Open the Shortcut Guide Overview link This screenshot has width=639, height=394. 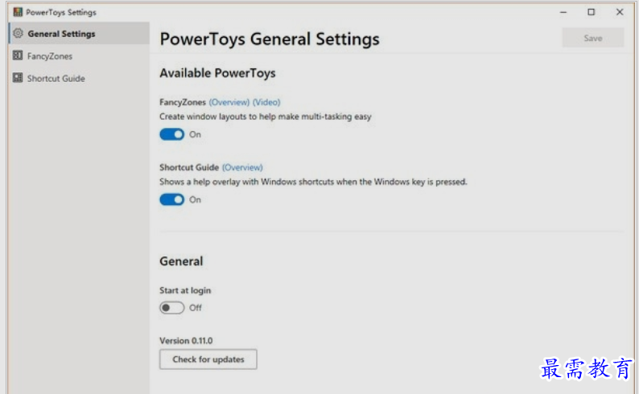pyautogui.click(x=242, y=167)
